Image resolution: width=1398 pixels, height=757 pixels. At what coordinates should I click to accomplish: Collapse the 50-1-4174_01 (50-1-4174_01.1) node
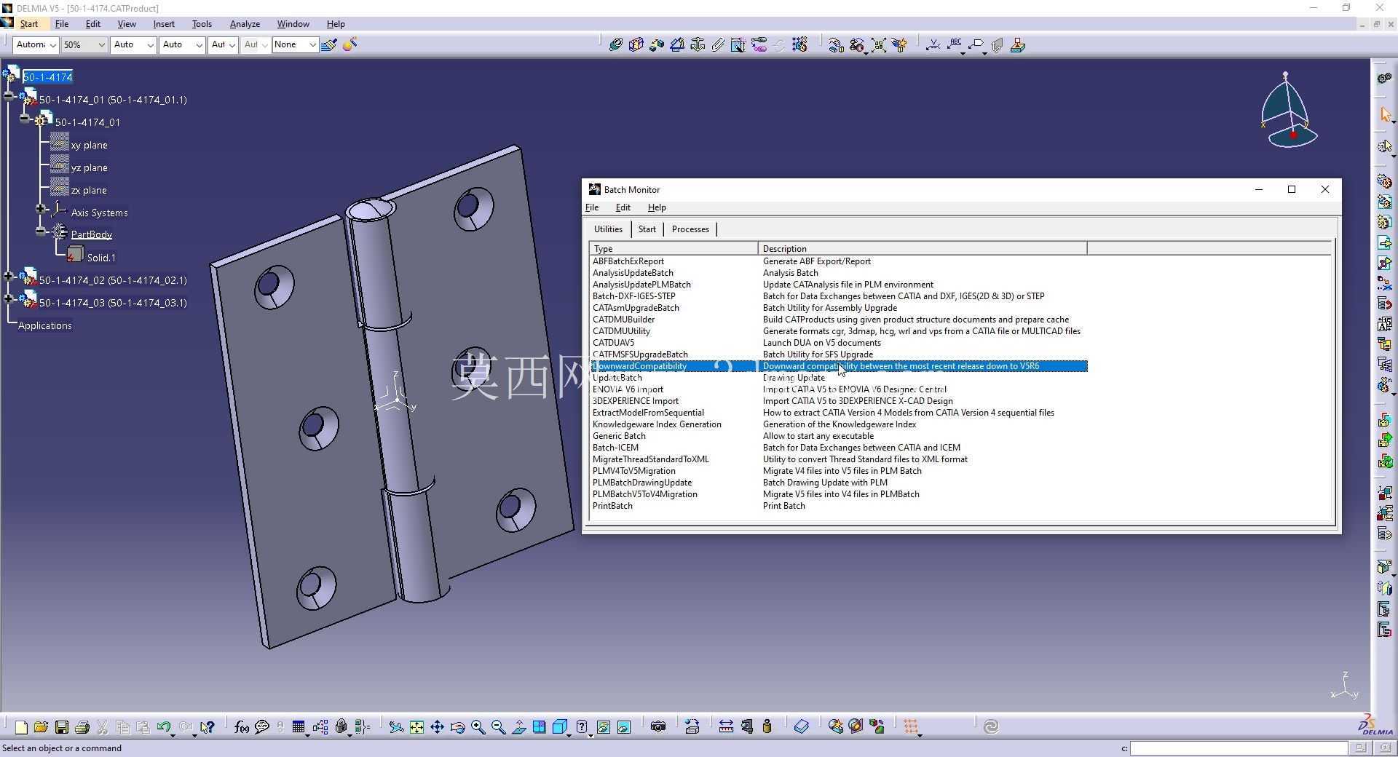pos(9,95)
